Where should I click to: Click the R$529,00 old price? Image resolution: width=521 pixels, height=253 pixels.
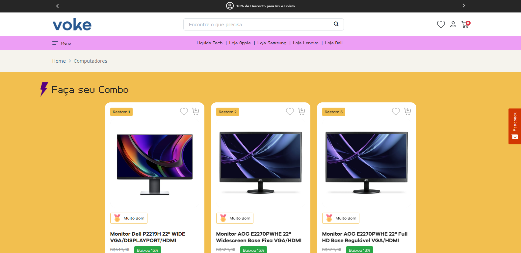pos(225,250)
